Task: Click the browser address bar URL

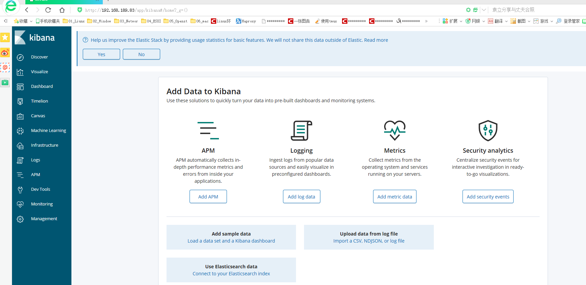Action: click(136, 10)
